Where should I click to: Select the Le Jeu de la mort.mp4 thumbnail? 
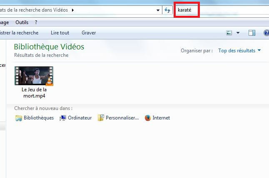[x=34, y=76]
